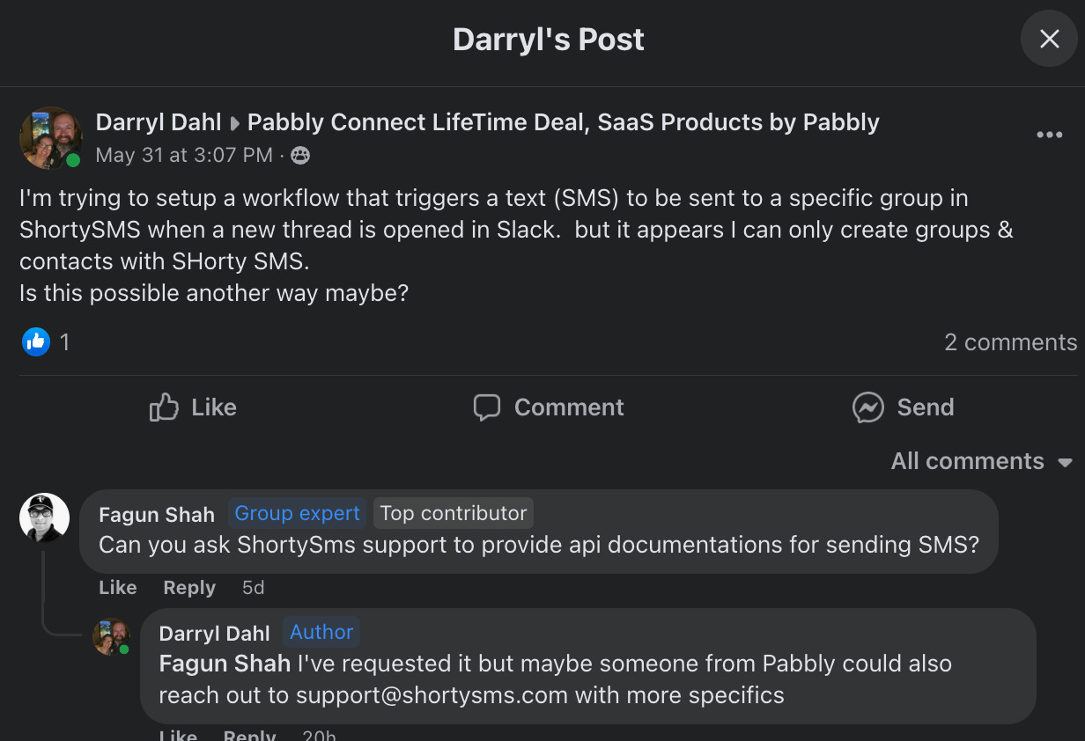Reply to Fagun Shah's comment
Screen dimensions: 1085x741
tap(189, 588)
